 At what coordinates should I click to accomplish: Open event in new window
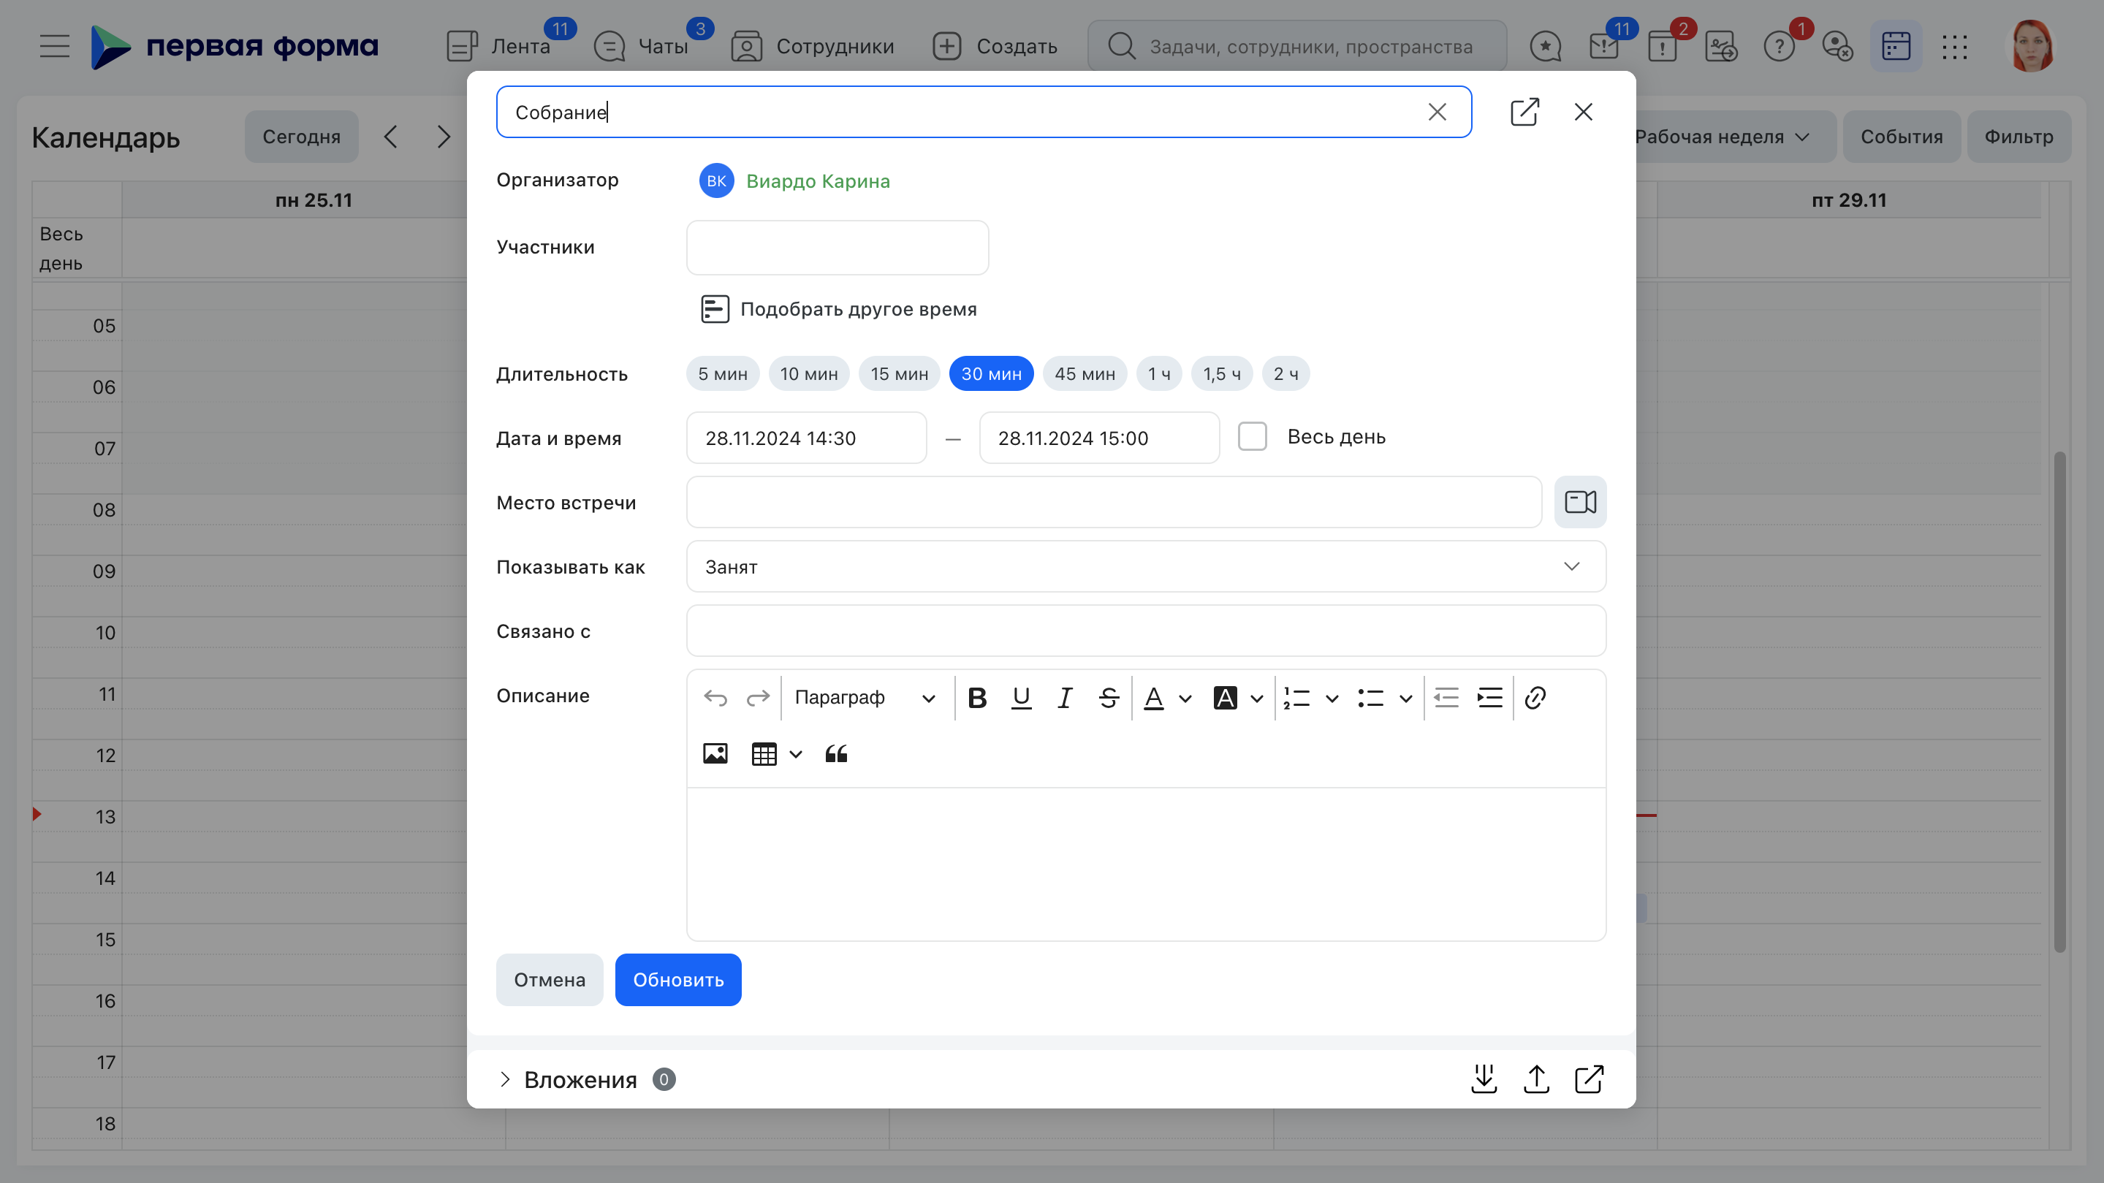(x=1525, y=112)
